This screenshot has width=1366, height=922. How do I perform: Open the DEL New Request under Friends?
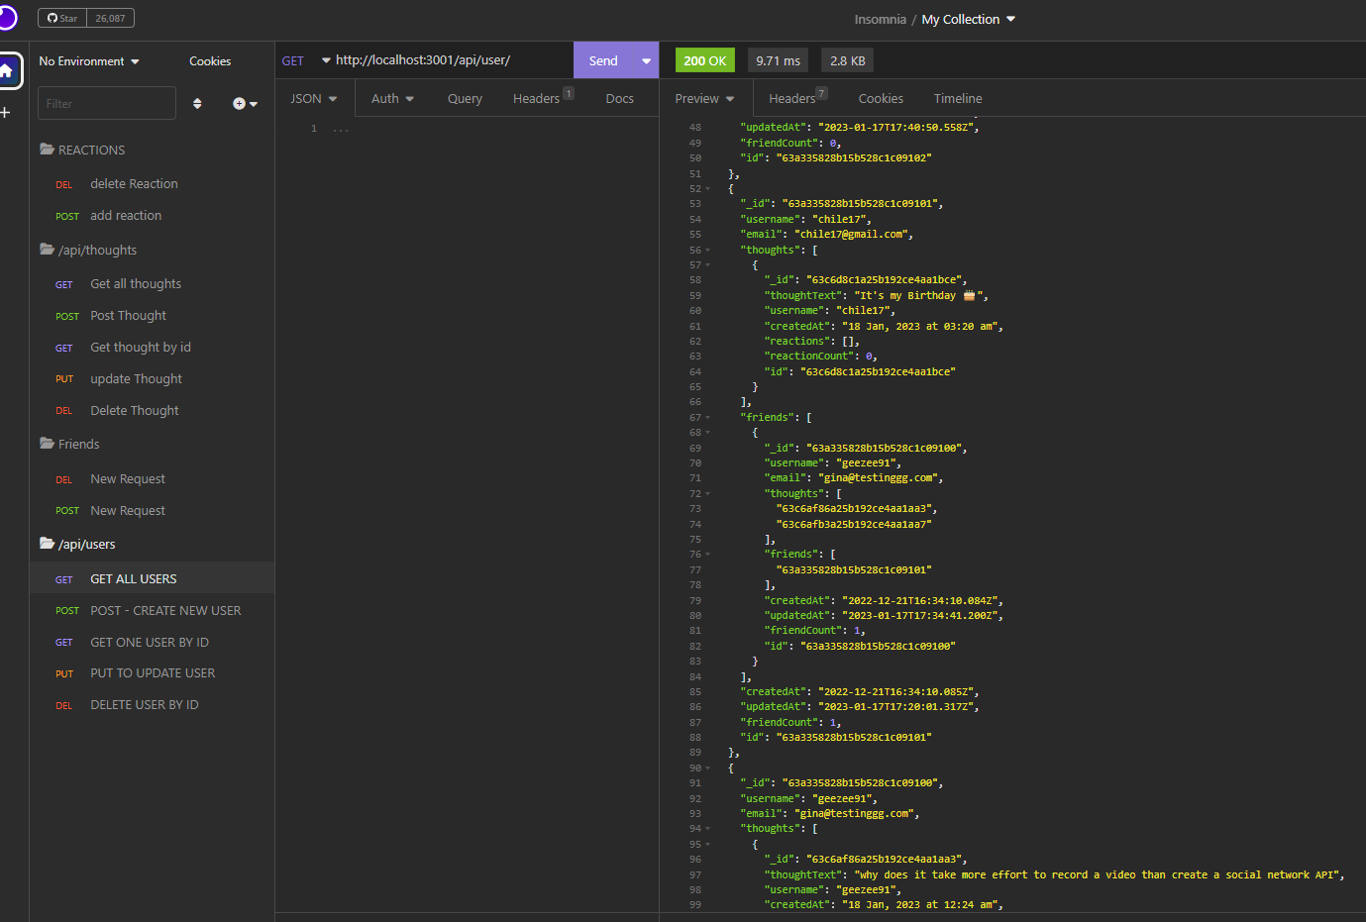point(153,479)
